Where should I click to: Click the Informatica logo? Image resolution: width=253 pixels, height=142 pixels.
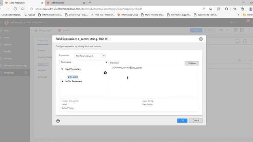click(6, 22)
